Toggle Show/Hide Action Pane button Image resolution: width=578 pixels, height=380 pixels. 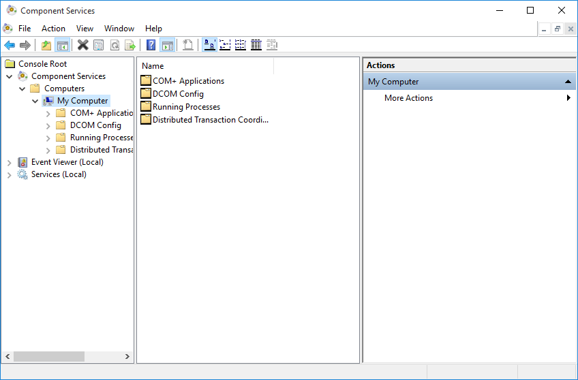(168, 45)
